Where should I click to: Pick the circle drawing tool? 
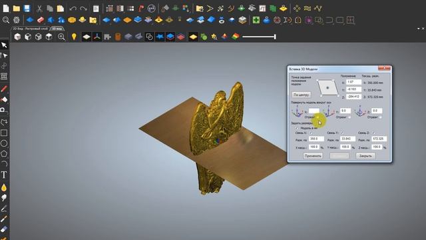pyautogui.click(x=4, y=143)
